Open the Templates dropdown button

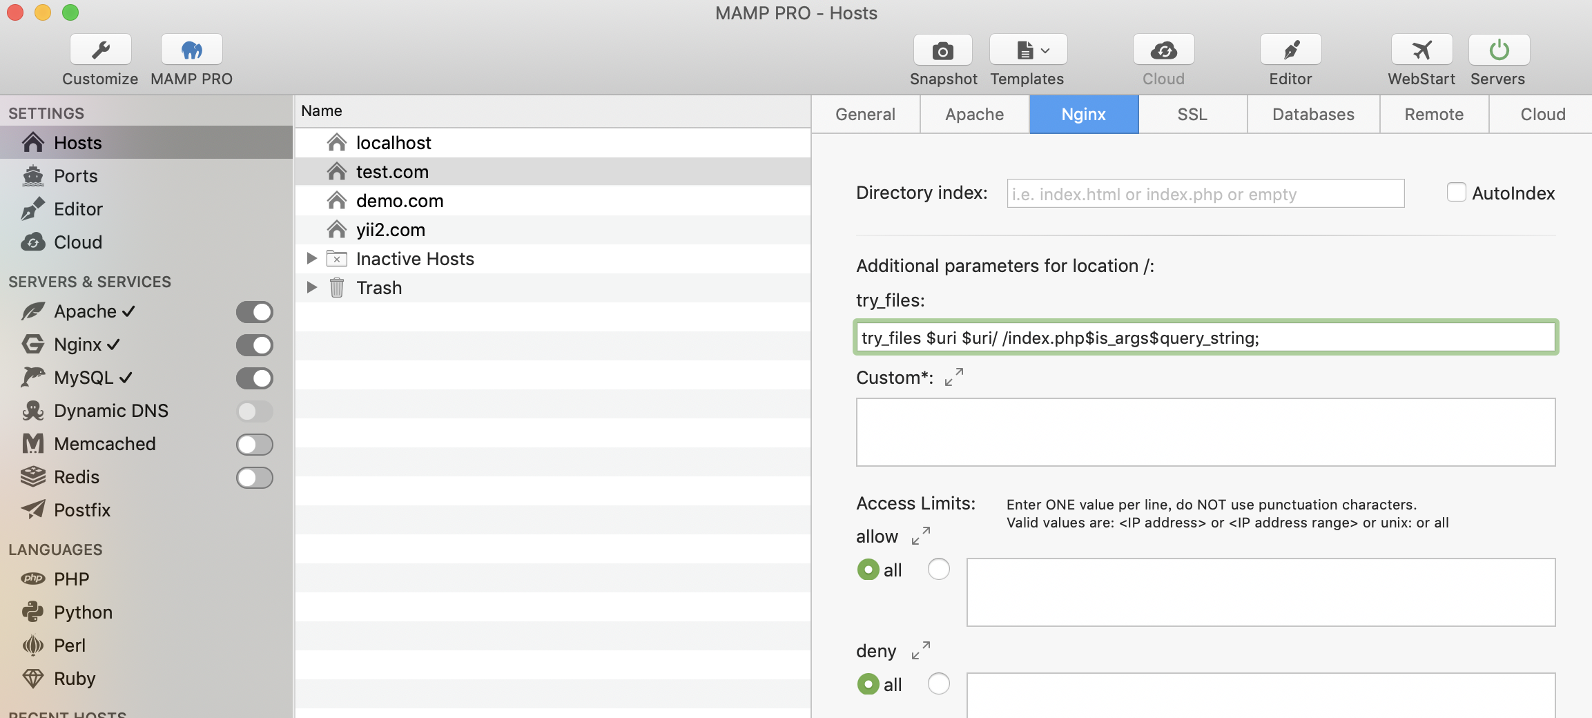(x=1028, y=50)
